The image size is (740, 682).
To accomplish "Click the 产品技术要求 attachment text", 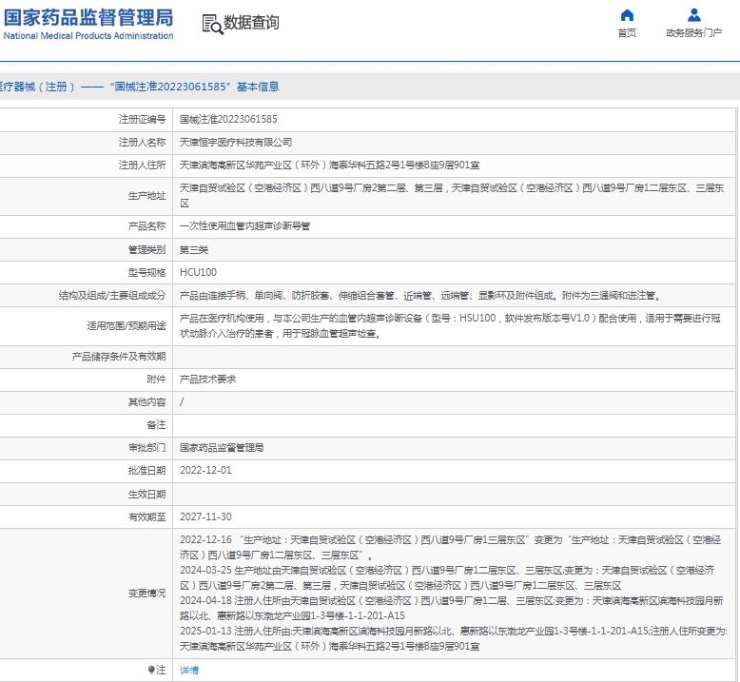I will pyautogui.click(x=207, y=379).
